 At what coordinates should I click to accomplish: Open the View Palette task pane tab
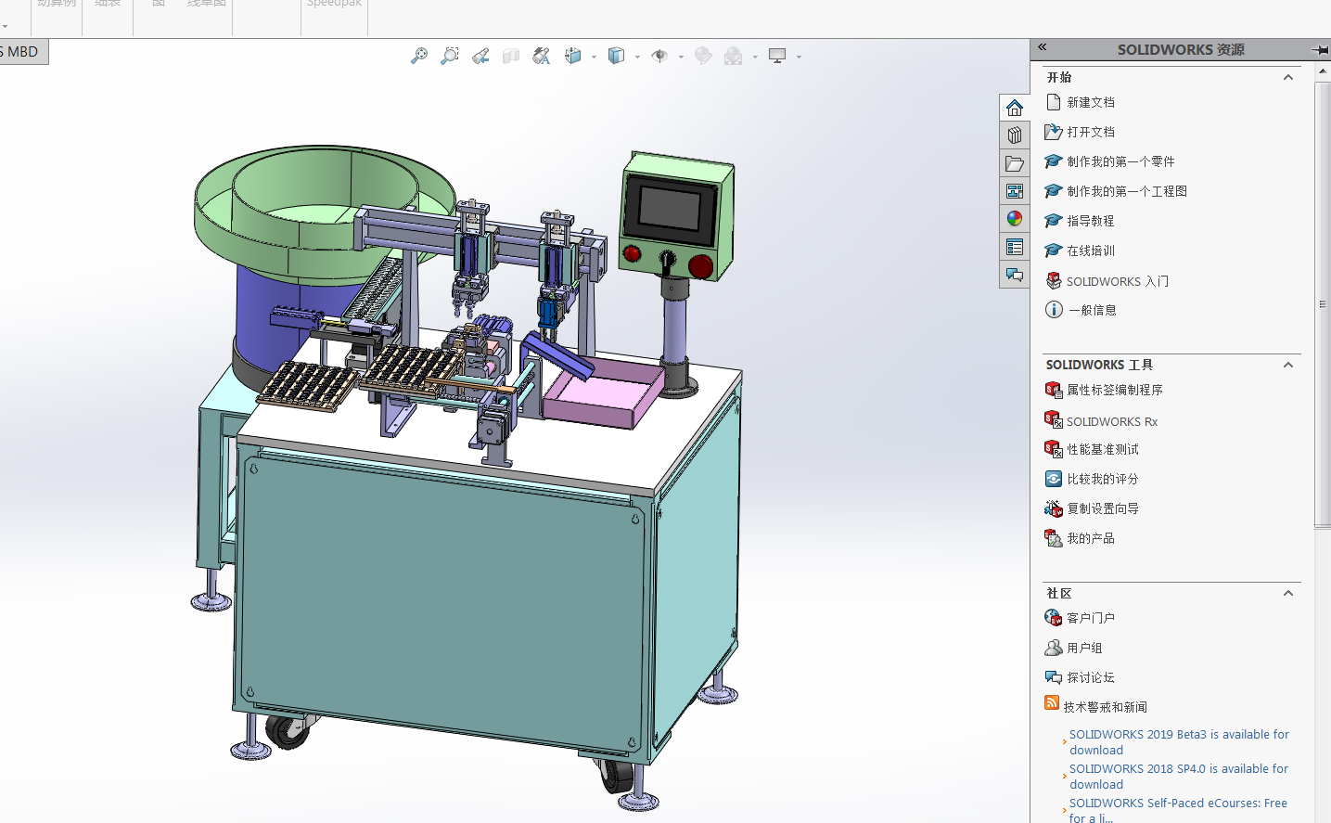point(1015,191)
